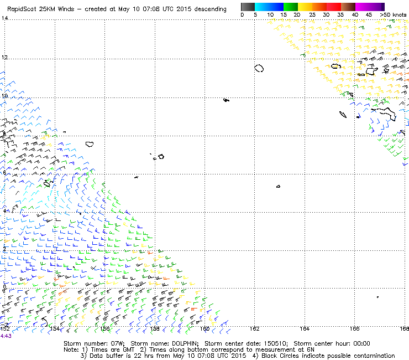This screenshot has height=360, width=409.
Task: Click the 'Storm name: DOLPHIN;' text
Action: coord(165,343)
